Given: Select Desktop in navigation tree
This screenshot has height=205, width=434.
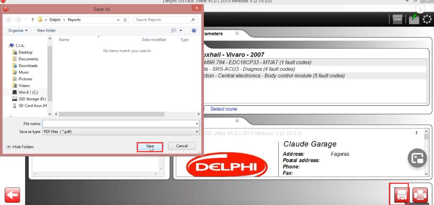Looking at the screenshot, I should [x=23, y=52].
